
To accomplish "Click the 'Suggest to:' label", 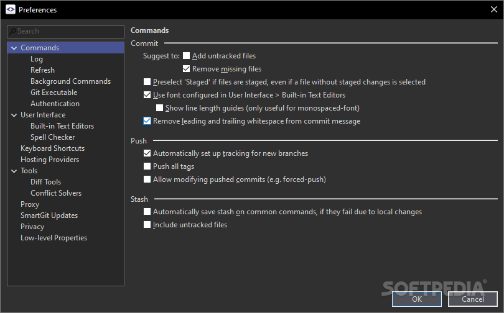I will click(x=161, y=56).
